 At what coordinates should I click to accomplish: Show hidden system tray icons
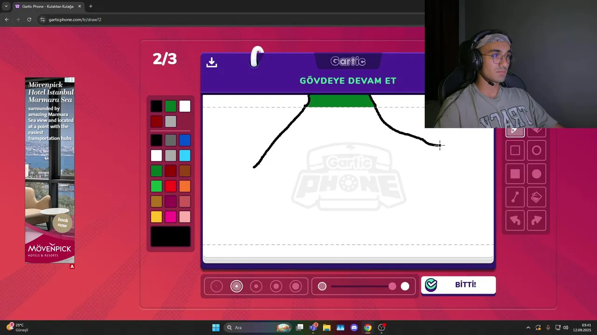tap(528, 328)
